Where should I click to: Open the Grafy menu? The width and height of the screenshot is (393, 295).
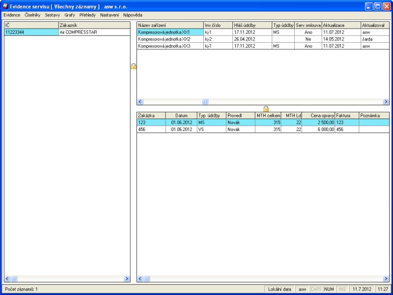click(x=70, y=15)
